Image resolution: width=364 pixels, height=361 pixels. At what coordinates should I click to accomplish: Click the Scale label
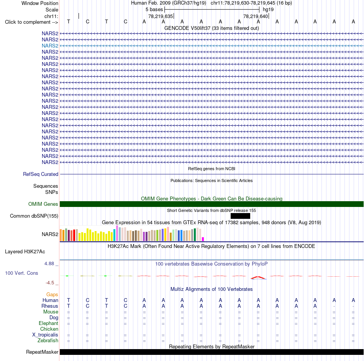[52, 10]
